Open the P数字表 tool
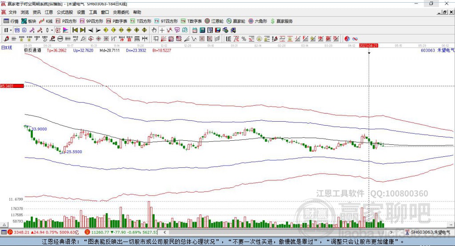Screen dimensions: 455x246 (x=117, y=21)
